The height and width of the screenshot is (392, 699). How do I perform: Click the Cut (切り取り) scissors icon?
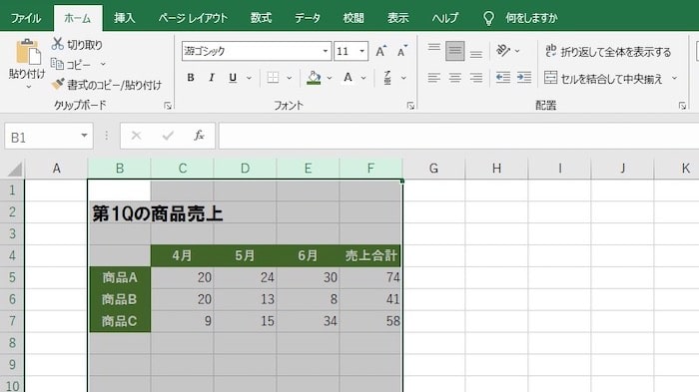pos(58,44)
